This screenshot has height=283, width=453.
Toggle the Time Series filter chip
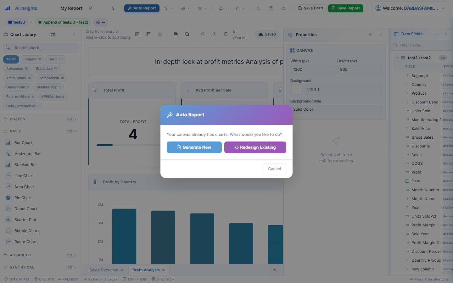[x=19, y=78]
